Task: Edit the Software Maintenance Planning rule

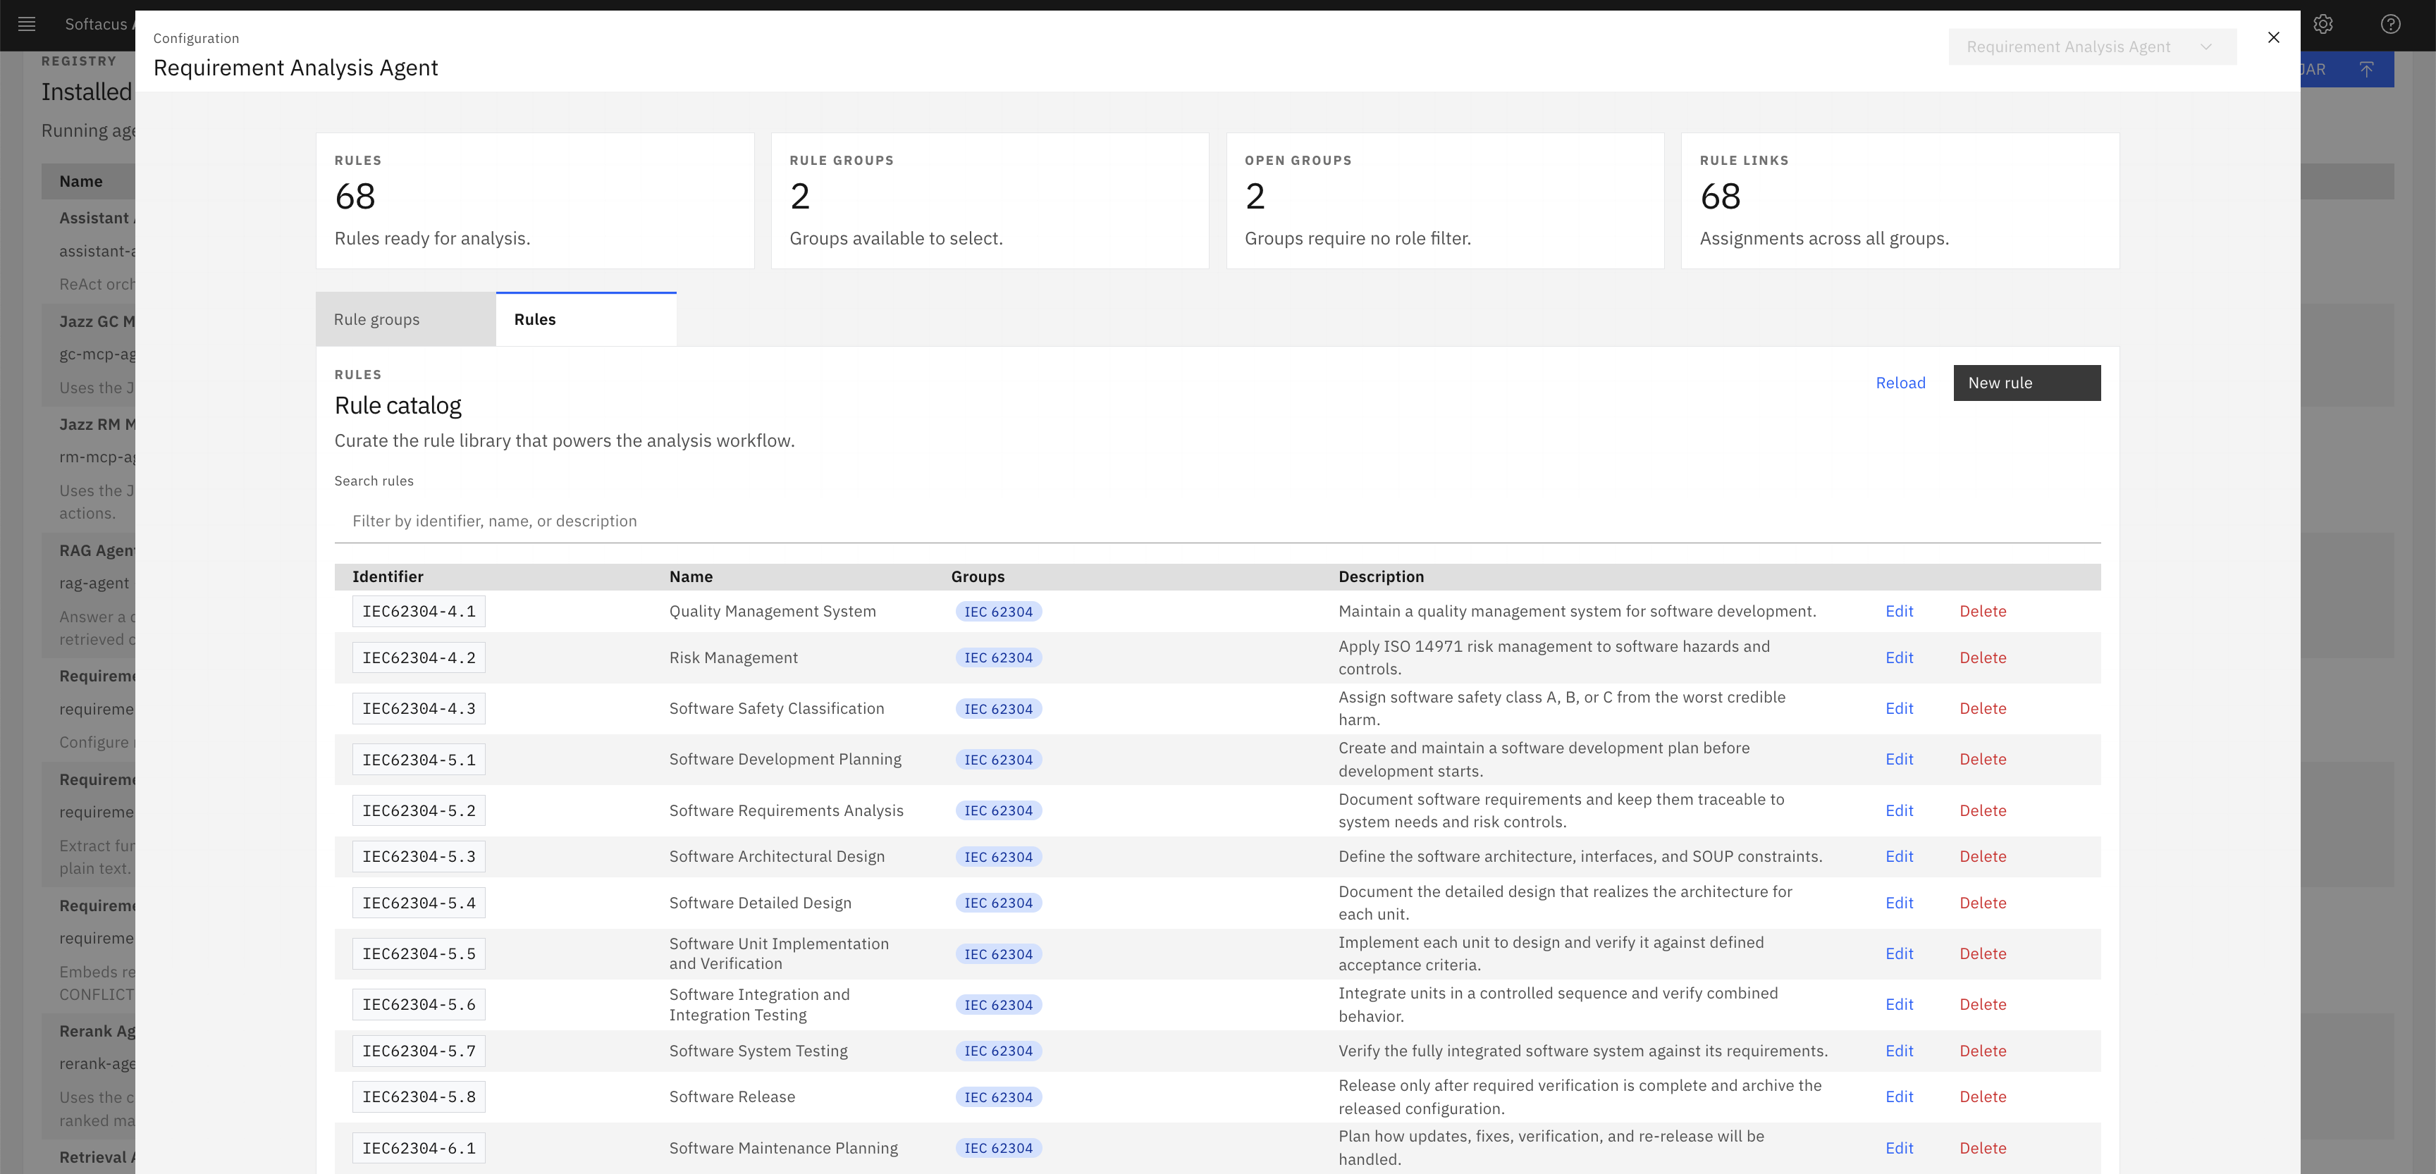Action: tap(1899, 1149)
